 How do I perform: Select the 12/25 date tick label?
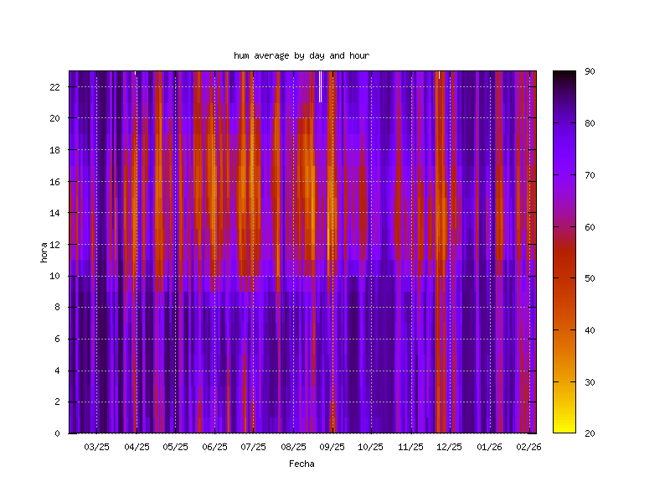[450, 447]
